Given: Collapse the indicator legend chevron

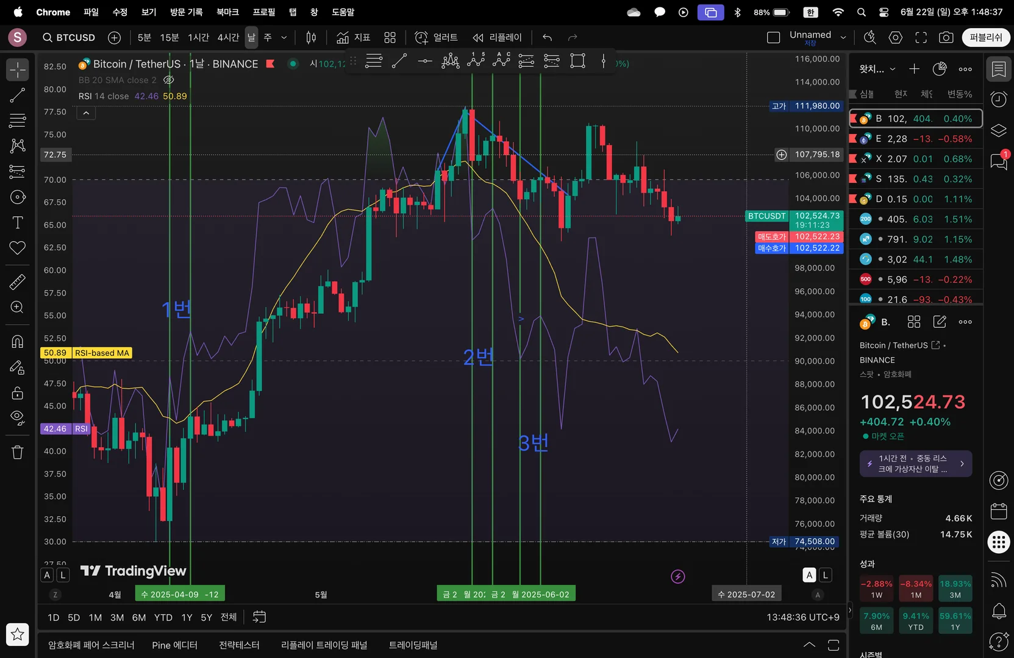Looking at the screenshot, I should (x=86, y=113).
